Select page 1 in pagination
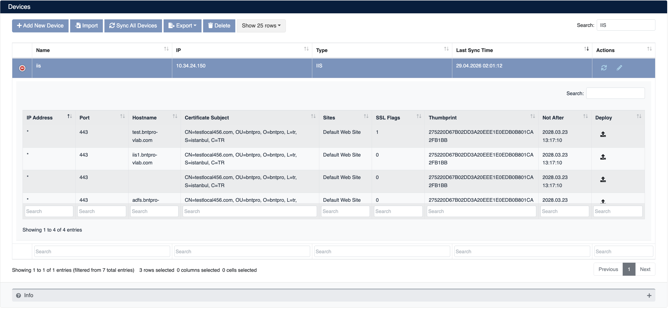The width and height of the screenshot is (669, 311). pos(629,269)
